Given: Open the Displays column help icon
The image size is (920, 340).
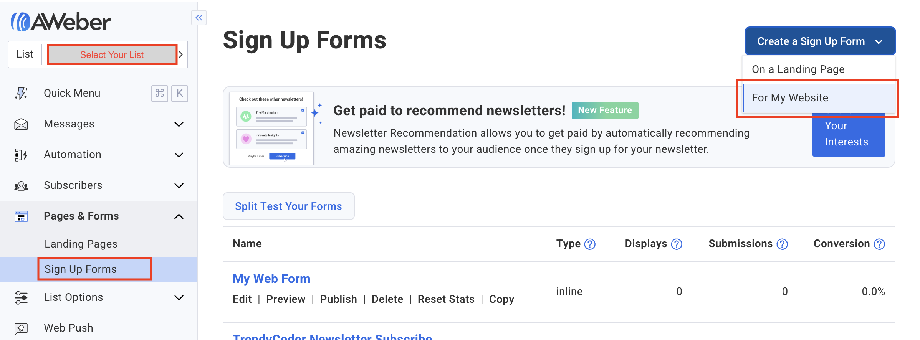Looking at the screenshot, I should coord(677,244).
